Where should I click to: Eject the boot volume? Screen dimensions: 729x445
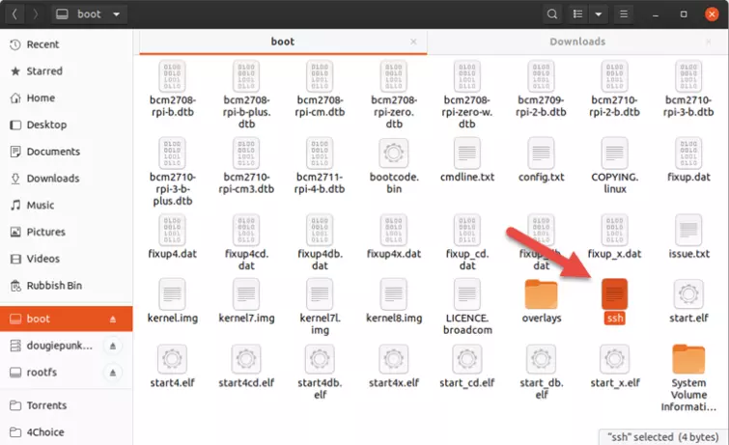click(113, 319)
